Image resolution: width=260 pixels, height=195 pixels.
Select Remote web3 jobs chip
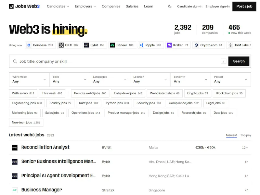click(90, 93)
